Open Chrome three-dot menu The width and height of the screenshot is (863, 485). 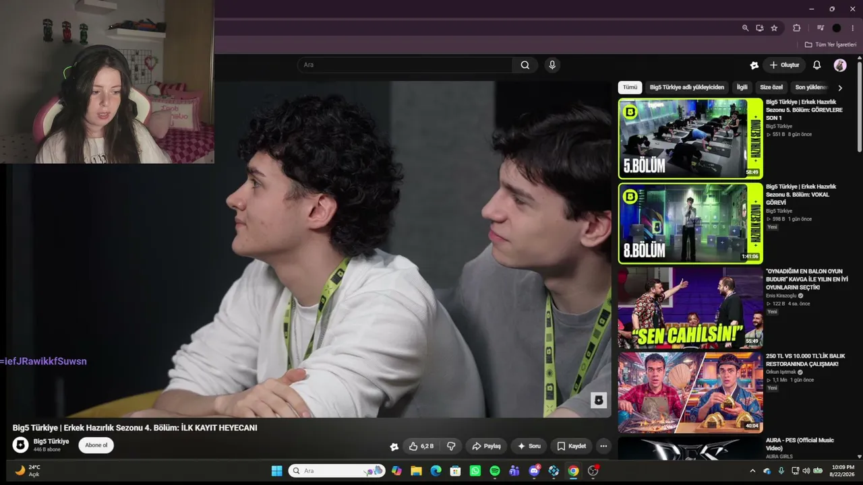tap(853, 28)
